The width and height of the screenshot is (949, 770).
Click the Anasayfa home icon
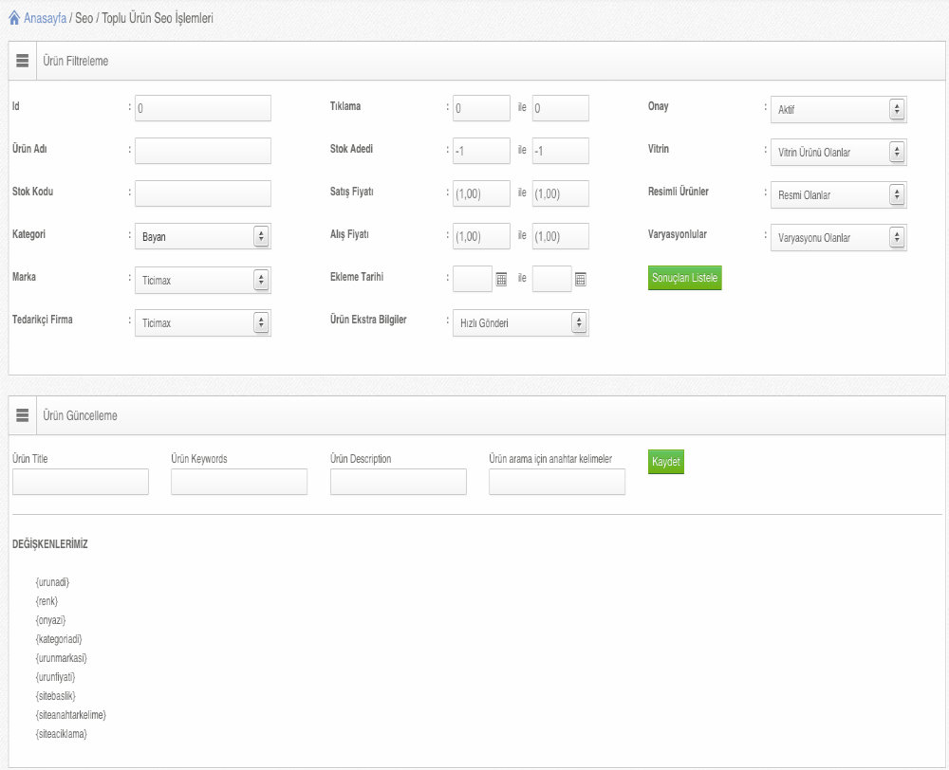pyautogui.click(x=14, y=18)
